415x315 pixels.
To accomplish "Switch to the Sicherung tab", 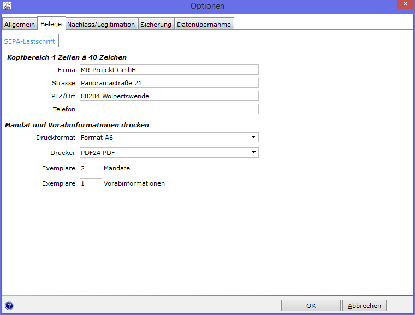I will [x=156, y=25].
